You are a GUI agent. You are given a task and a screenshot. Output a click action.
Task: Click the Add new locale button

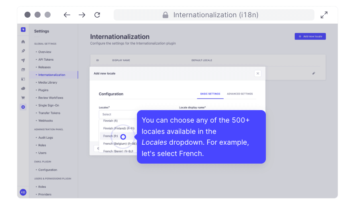point(310,36)
